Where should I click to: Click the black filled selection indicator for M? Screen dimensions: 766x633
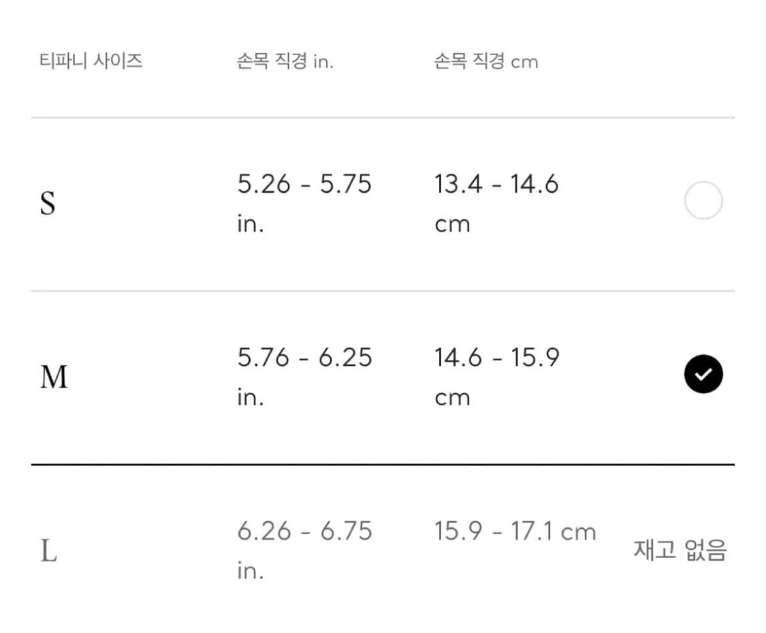703,374
